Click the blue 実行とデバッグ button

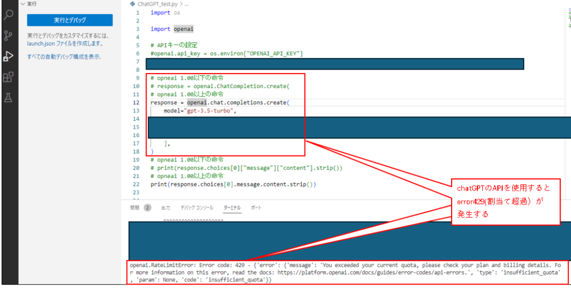tap(70, 20)
